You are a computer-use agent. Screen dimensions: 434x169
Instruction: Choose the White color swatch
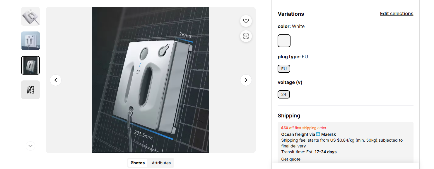pyautogui.click(x=284, y=41)
